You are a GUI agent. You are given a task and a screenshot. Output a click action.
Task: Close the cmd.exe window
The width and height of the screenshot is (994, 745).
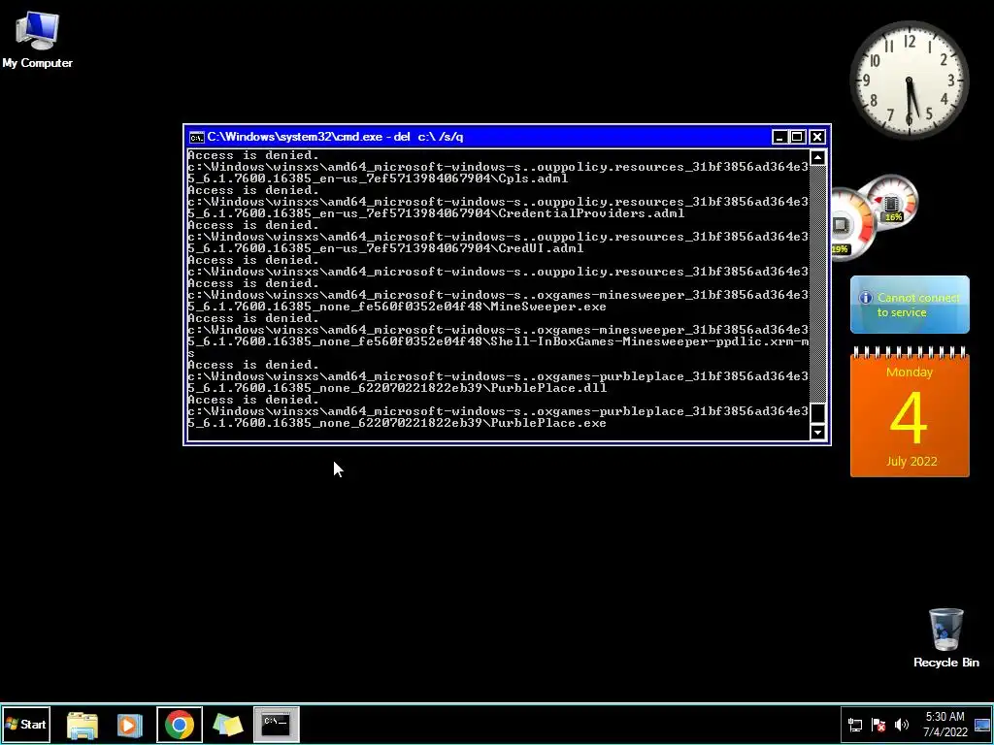[x=817, y=137]
